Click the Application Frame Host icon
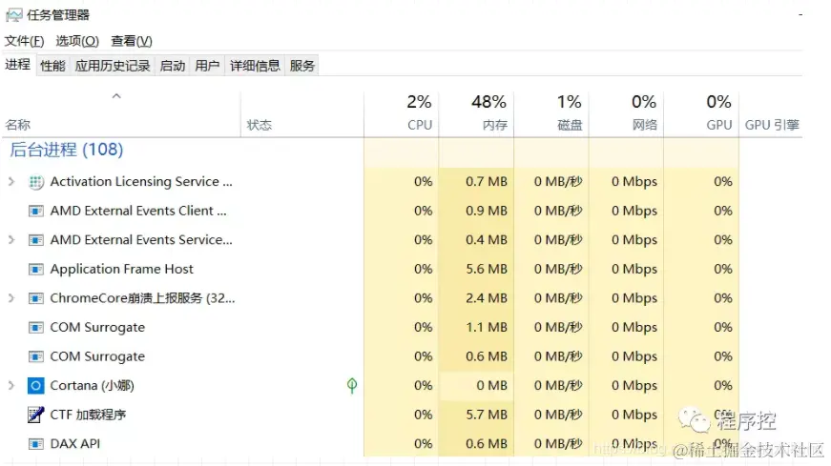This screenshot has height=466, width=831. (35, 270)
